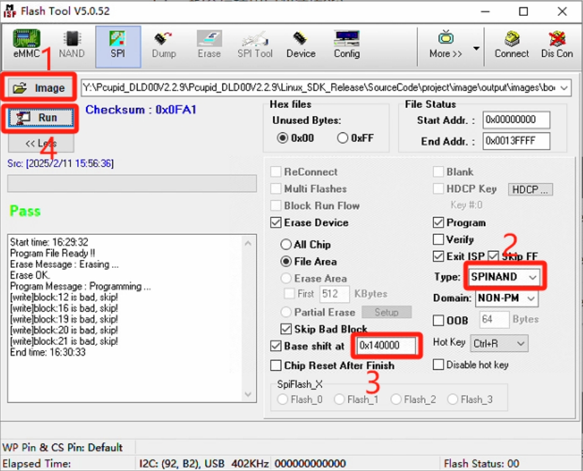The image size is (583, 471).
Task: Expand the image file path dropdown
Action: pos(564,88)
